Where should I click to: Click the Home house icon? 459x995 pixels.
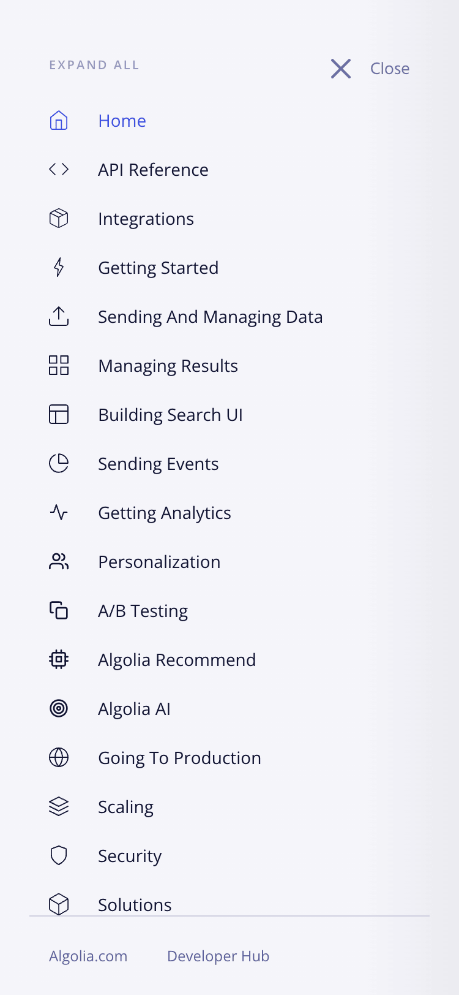58,121
